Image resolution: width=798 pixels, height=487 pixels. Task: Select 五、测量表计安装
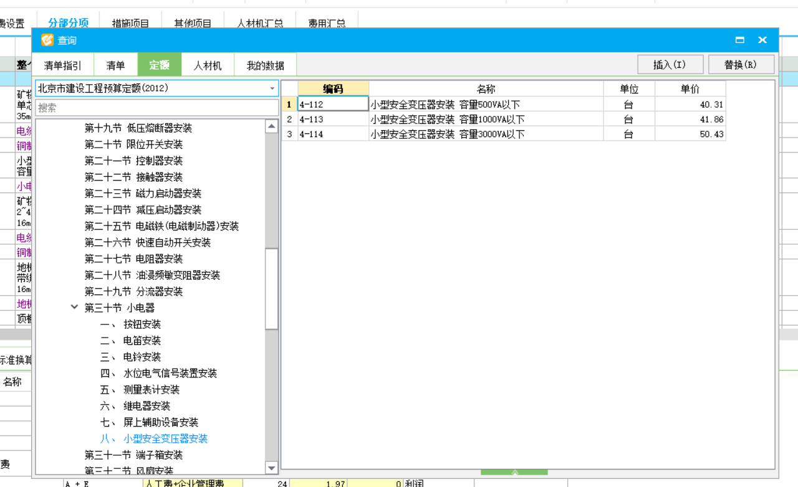[140, 389]
